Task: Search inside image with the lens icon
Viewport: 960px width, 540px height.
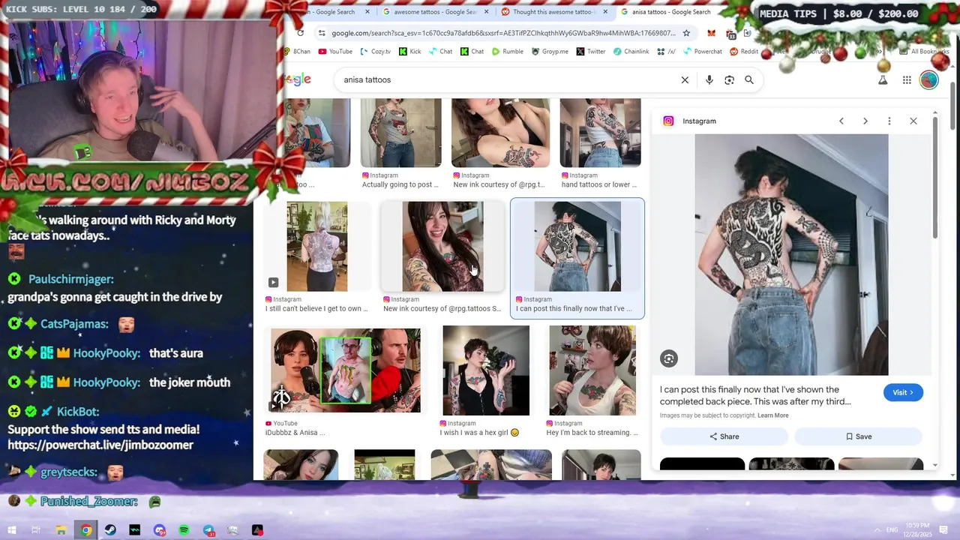Action: tap(668, 358)
